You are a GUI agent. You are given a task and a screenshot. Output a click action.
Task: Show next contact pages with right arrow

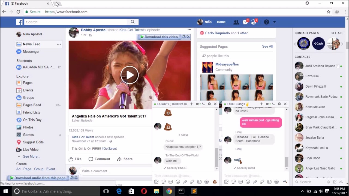coord(342,44)
